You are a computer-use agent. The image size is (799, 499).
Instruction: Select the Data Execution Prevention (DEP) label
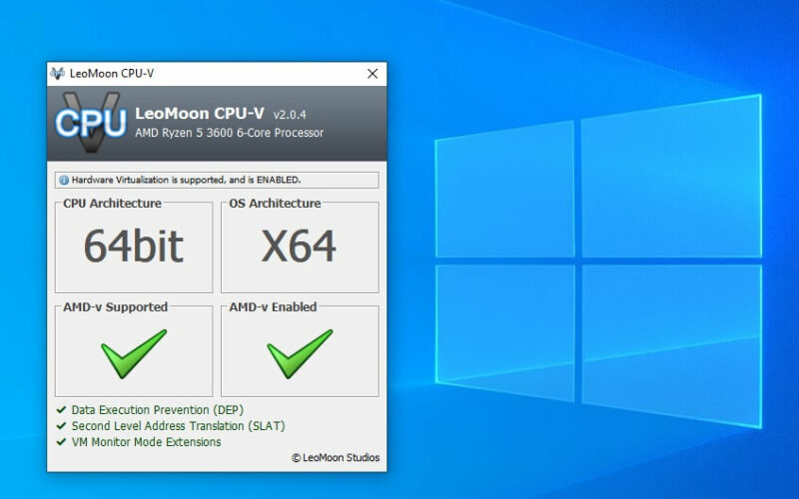point(158,410)
